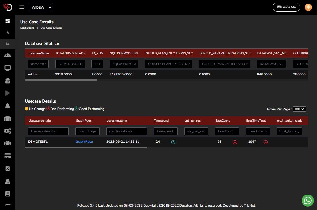This screenshot has height=210, width=317.
Task: Click the databaseName filter input
Action: pyautogui.click(x=38, y=64)
